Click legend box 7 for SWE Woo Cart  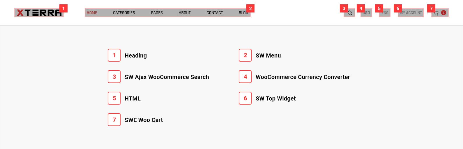tap(114, 120)
